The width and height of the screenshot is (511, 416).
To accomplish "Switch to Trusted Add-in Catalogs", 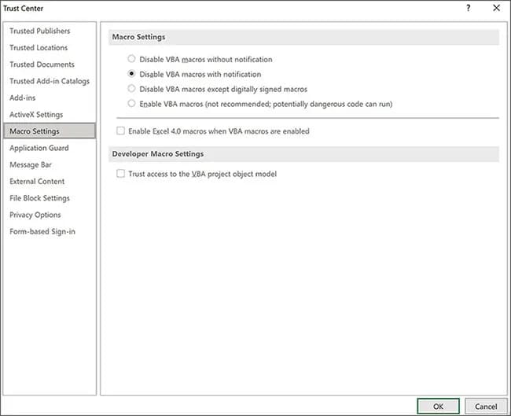I will tap(49, 81).
